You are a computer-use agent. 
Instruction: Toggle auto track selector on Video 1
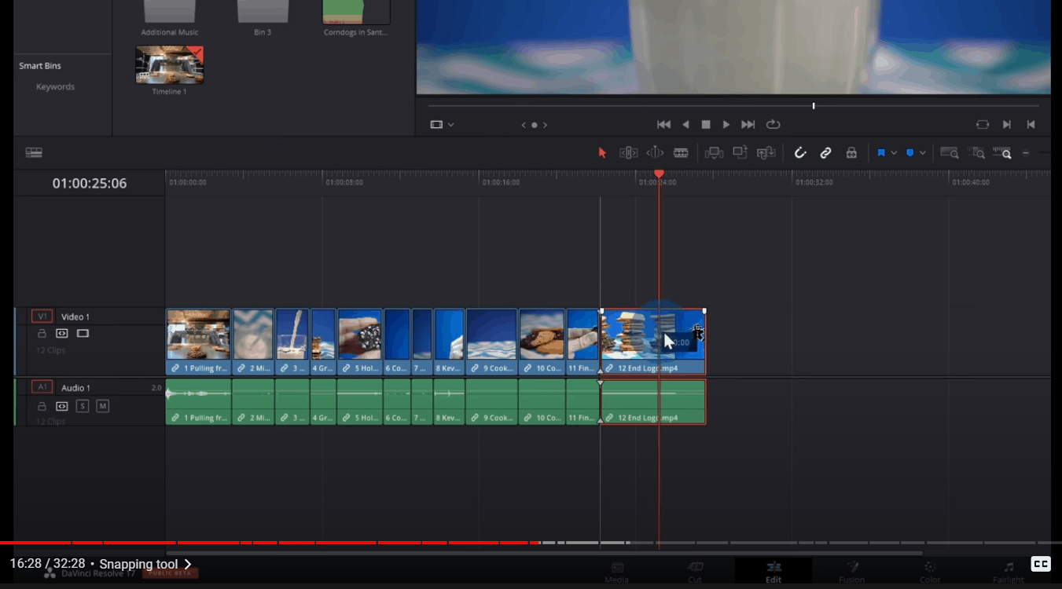pyautogui.click(x=62, y=334)
